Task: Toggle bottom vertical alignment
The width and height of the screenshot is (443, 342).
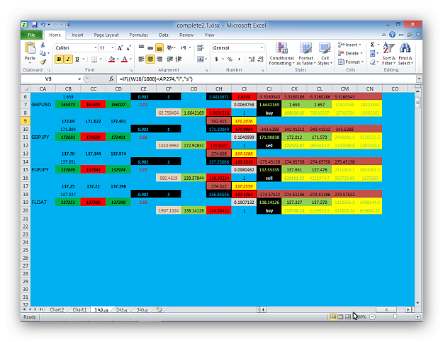Action: pyautogui.click(x=159, y=47)
